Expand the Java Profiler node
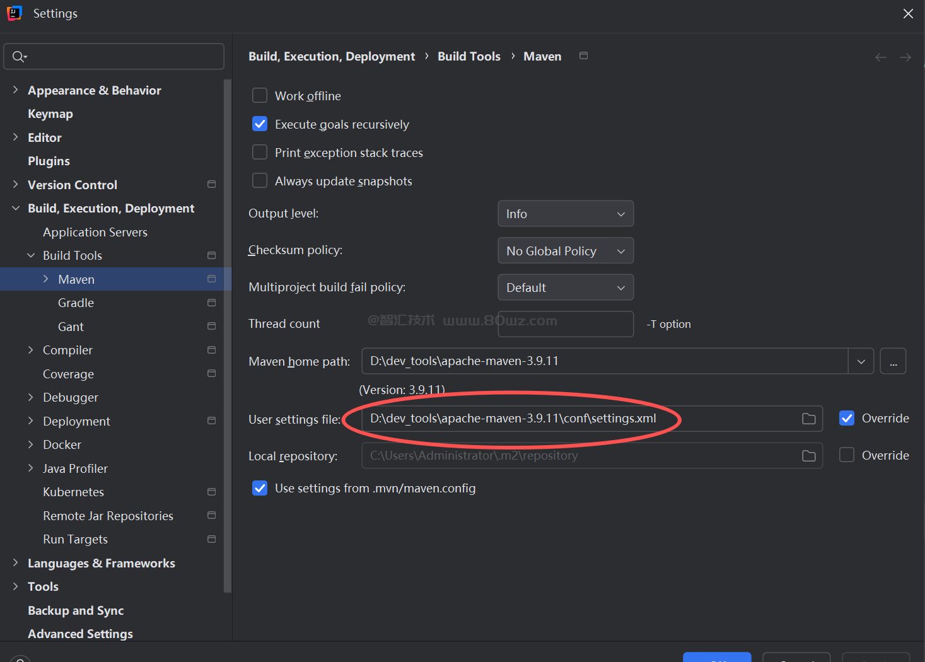This screenshot has height=662, width=925. pyautogui.click(x=31, y=468)
